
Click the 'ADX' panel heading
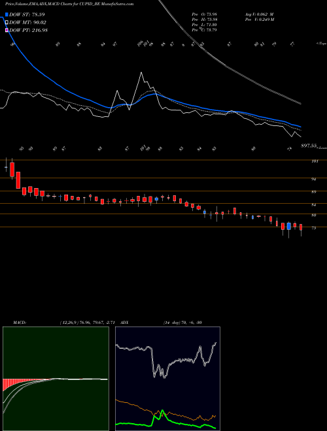124,323
